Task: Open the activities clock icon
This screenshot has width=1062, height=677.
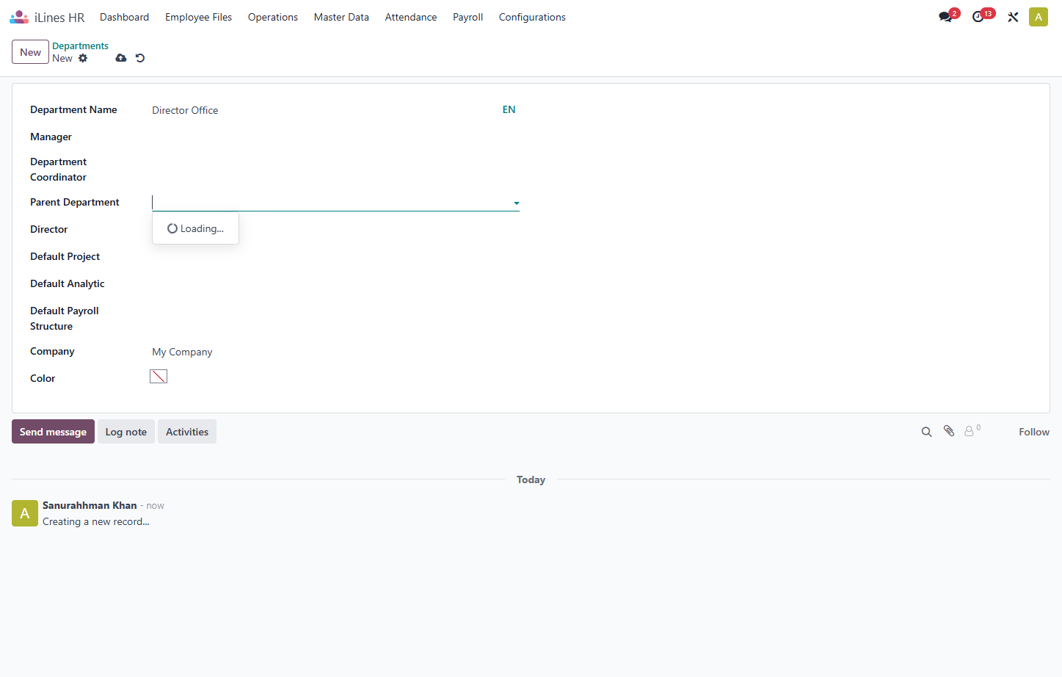Action: [x=978, y=17]
